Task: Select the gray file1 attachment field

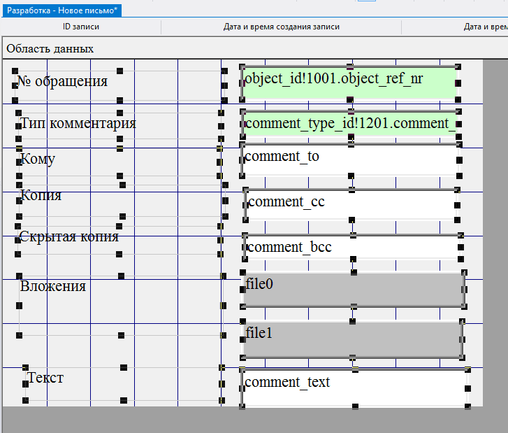Action: coord(351,339)
